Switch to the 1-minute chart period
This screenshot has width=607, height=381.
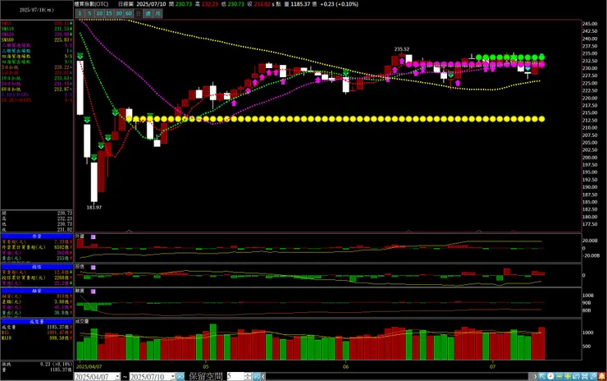pos(80,14)
